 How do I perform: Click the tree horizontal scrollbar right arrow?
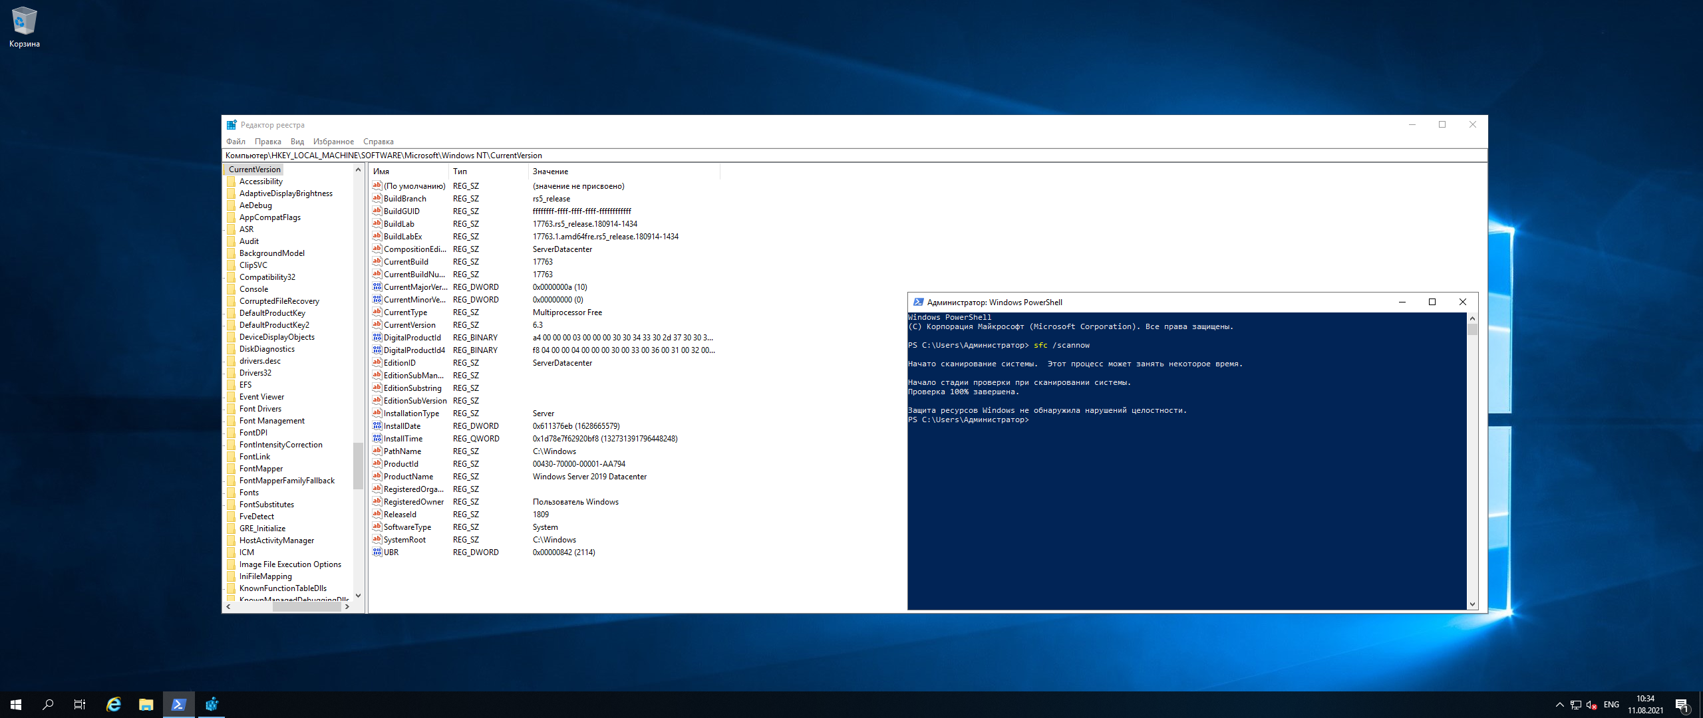coord(347,606)
